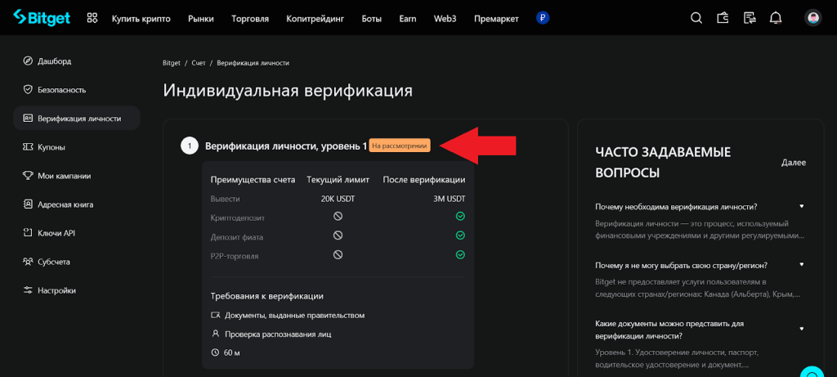Viewport: 837px width, 377px height.
Task: Open the support chat floating button
Action: [812, 373]
